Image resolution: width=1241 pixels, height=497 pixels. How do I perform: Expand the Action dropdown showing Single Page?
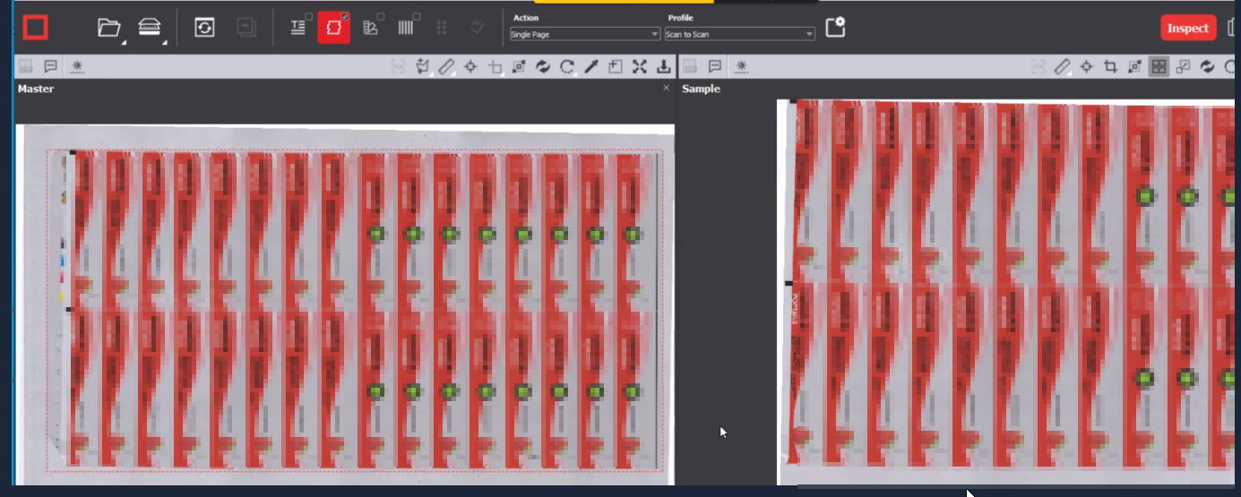pos(584,34)
